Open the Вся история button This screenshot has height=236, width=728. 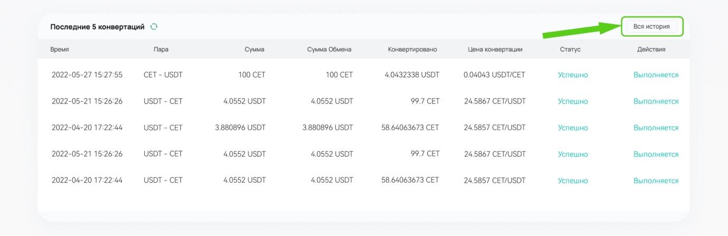[651, 26]
